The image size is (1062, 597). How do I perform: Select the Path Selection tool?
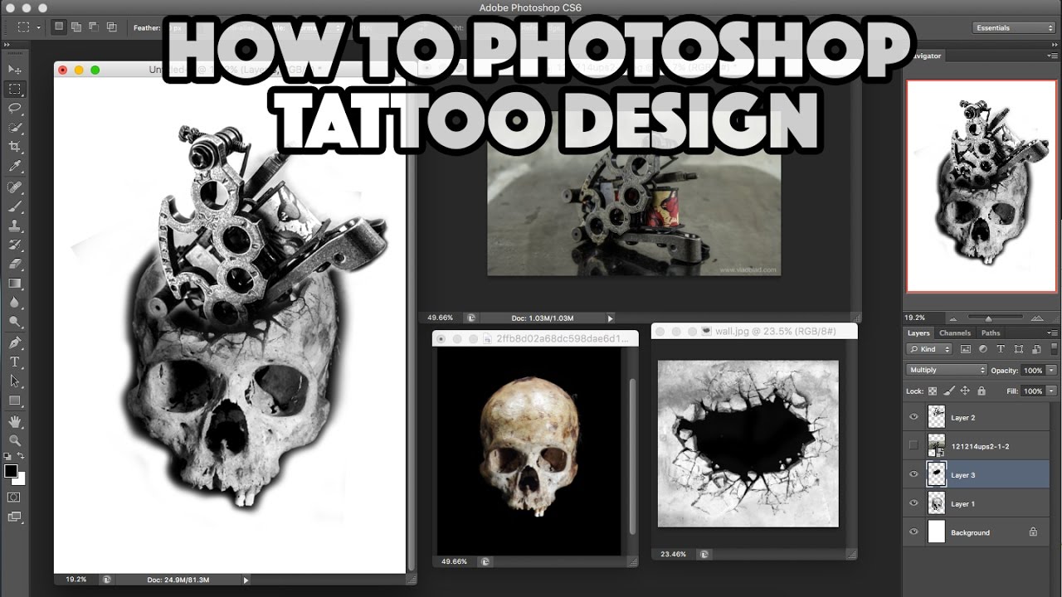(x=14, y=381)
